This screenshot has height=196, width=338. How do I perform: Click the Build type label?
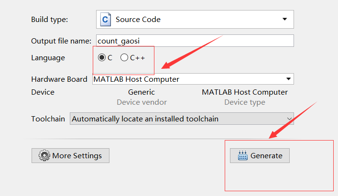(49, 20)
